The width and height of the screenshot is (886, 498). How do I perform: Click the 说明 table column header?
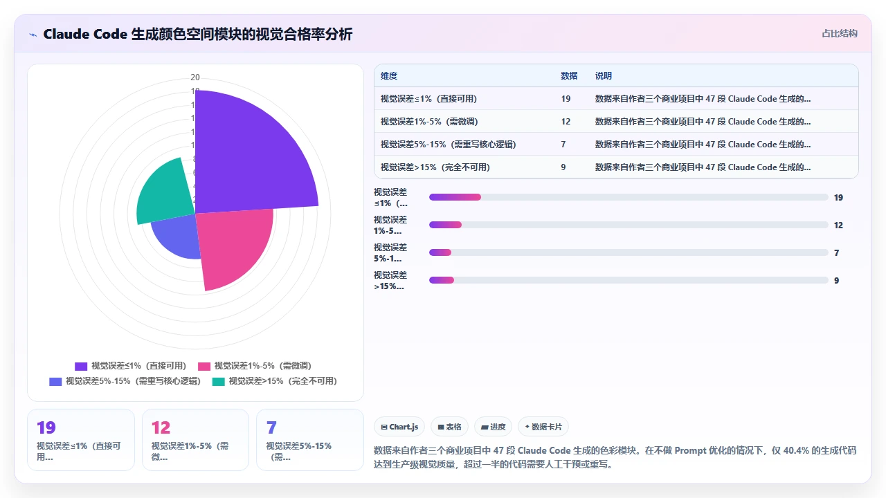click(x=604, y=76)
